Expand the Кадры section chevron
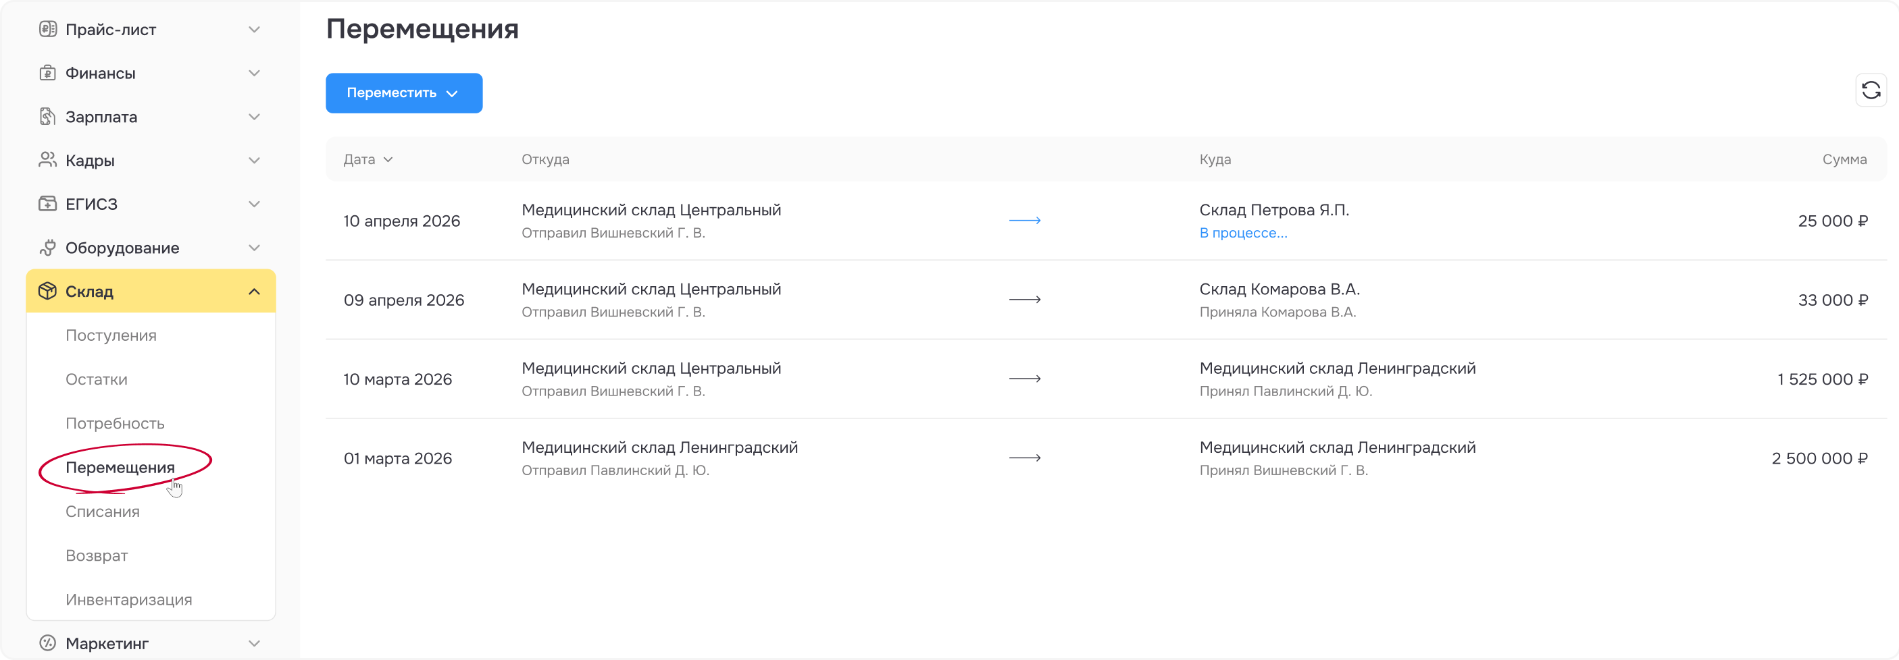This screenshot has width=1899, height=660. coord(254,160)
